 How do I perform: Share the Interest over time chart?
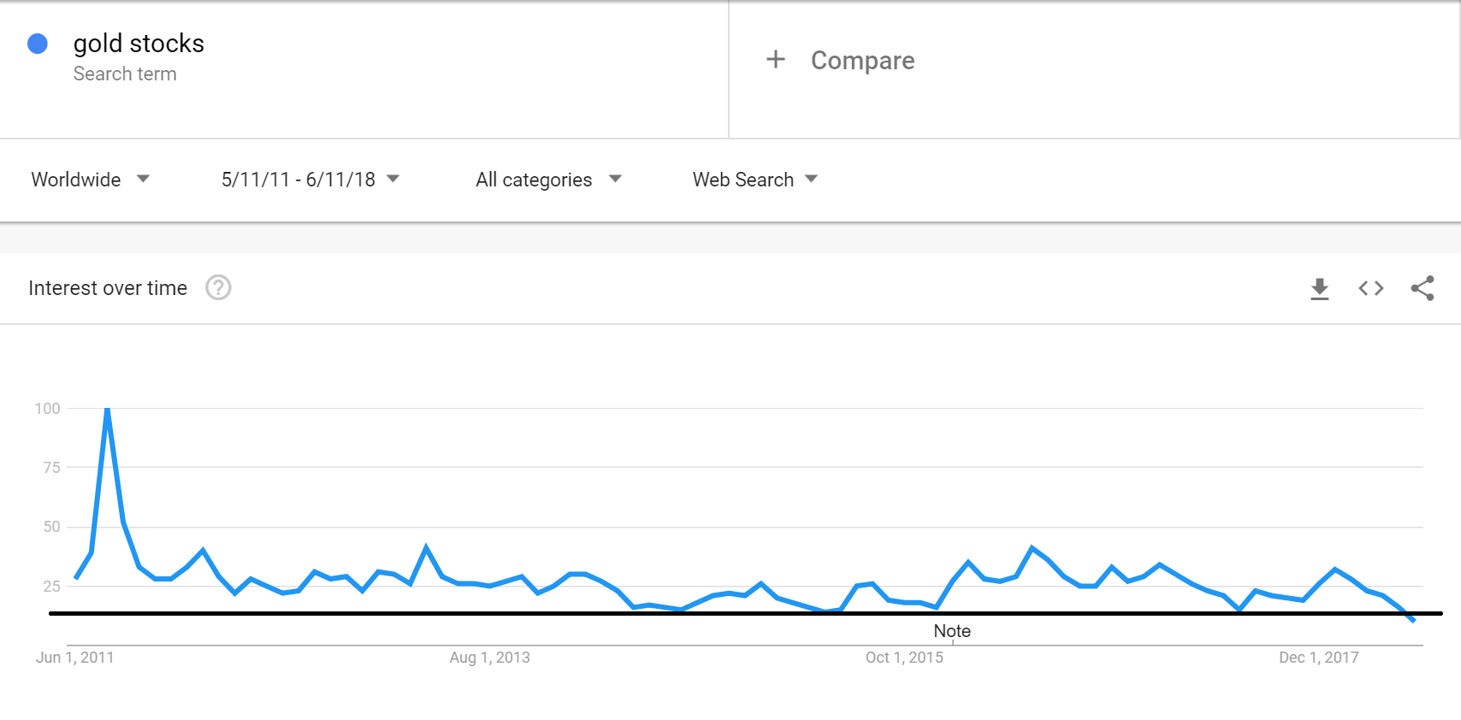click(1423, 288)
